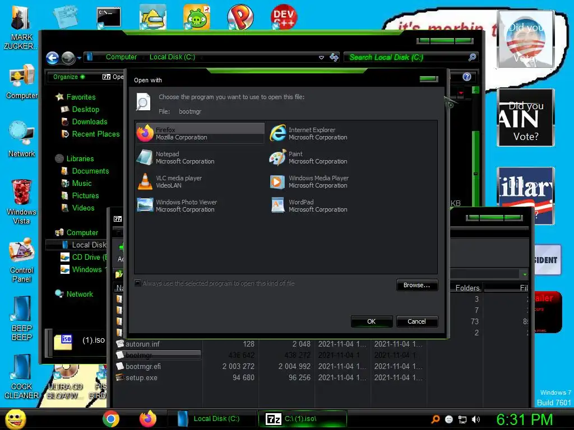Open Desktop under Favorites

(x=85, y=109)
